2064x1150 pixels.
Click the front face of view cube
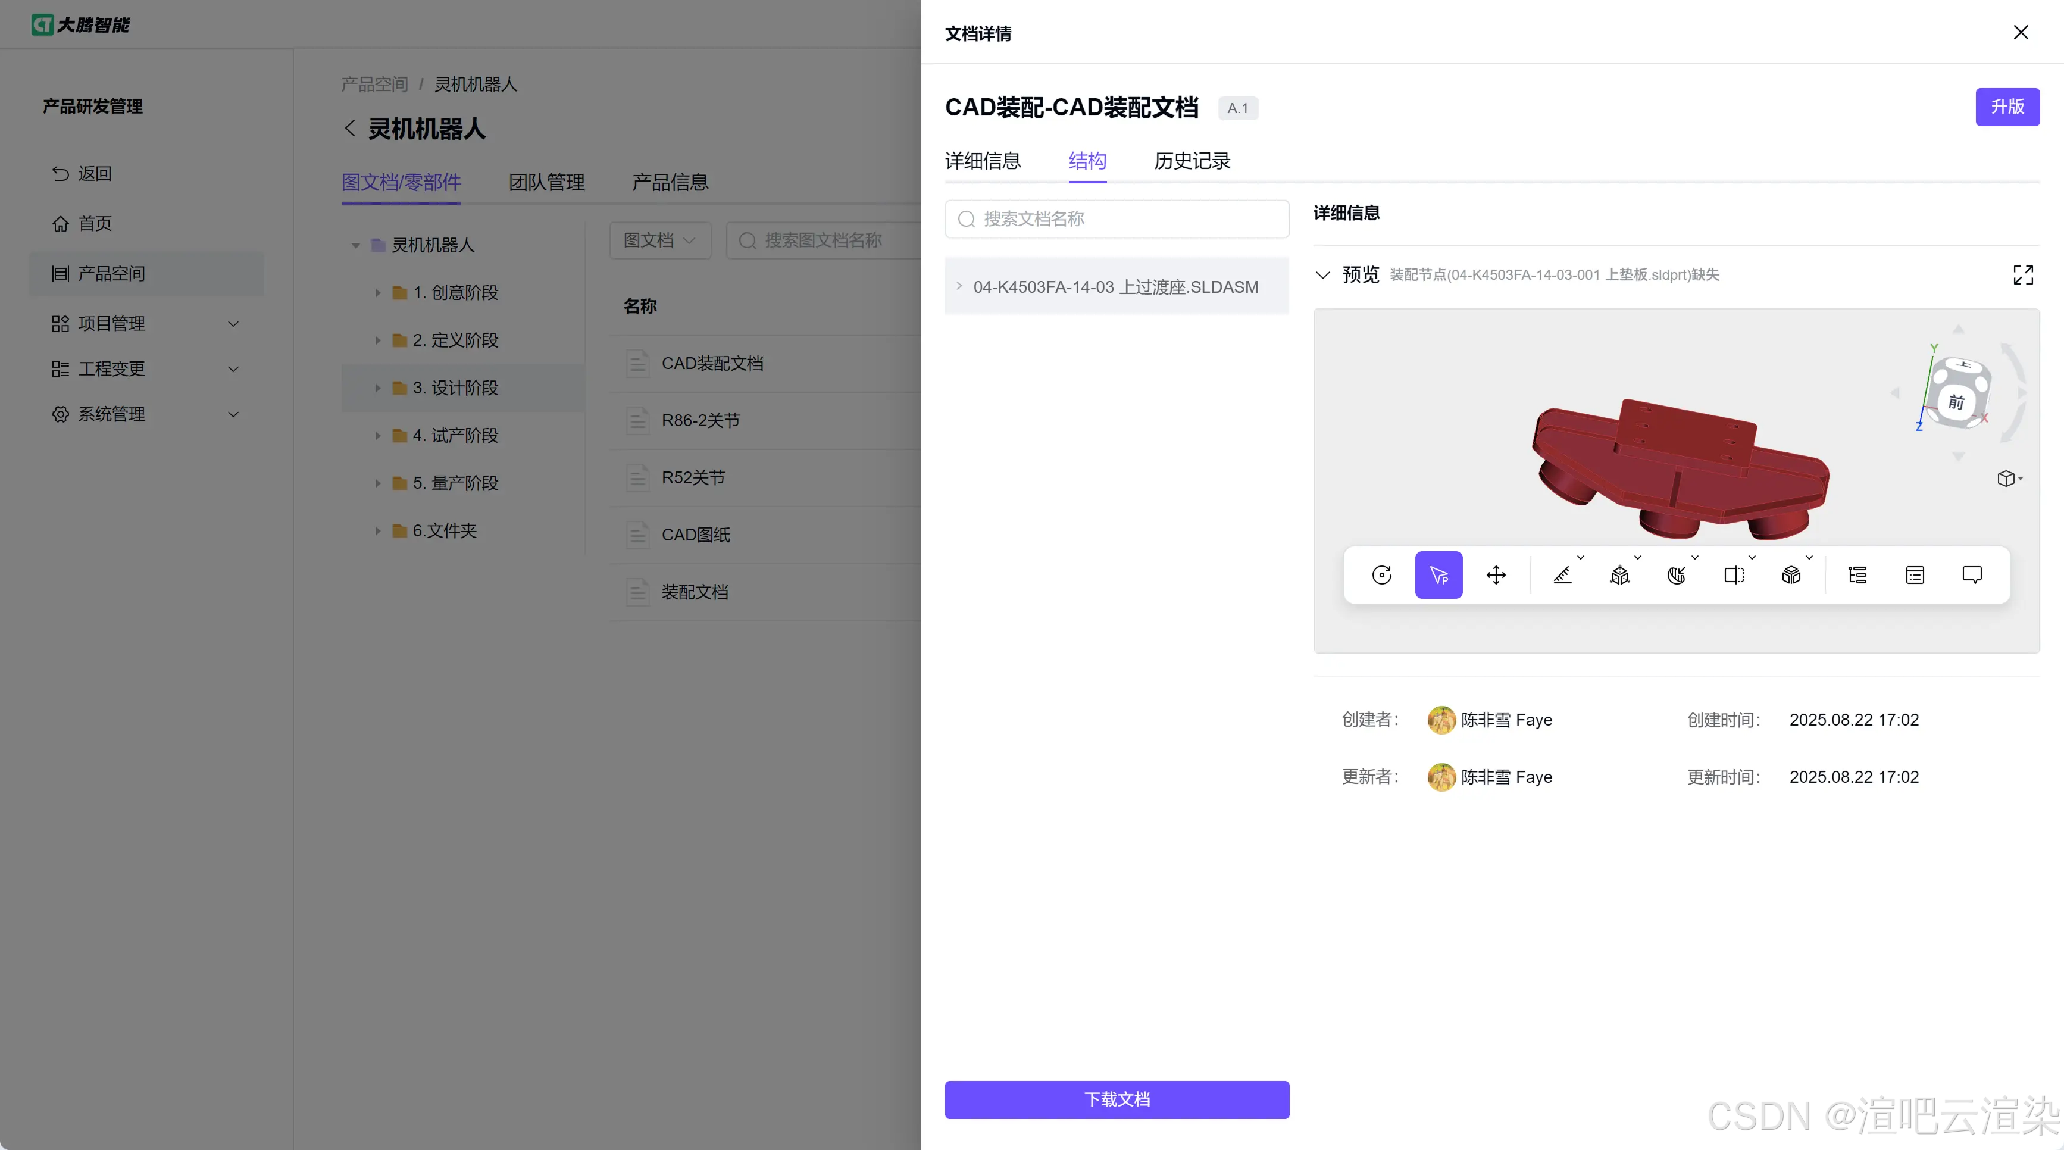[x=1956, y=402]
